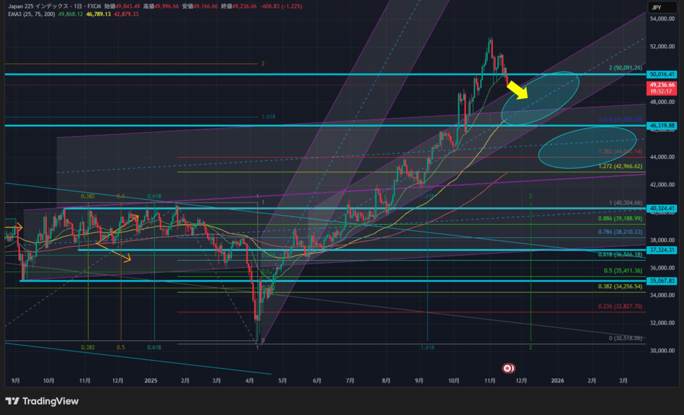Click the 2026 label on the time axis
684x415 pixels.
coord(557,380)
